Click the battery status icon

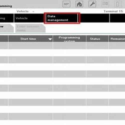[x=117, y=4]
